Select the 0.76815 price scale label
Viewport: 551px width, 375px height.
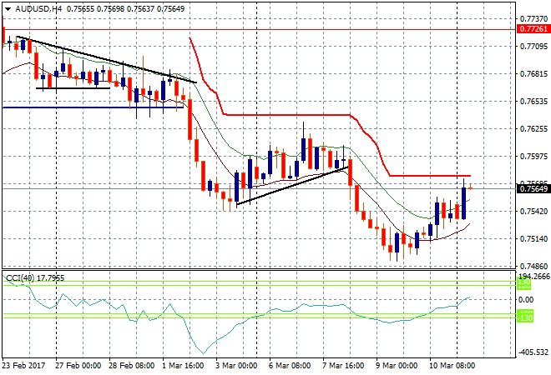tap(533, 73)
